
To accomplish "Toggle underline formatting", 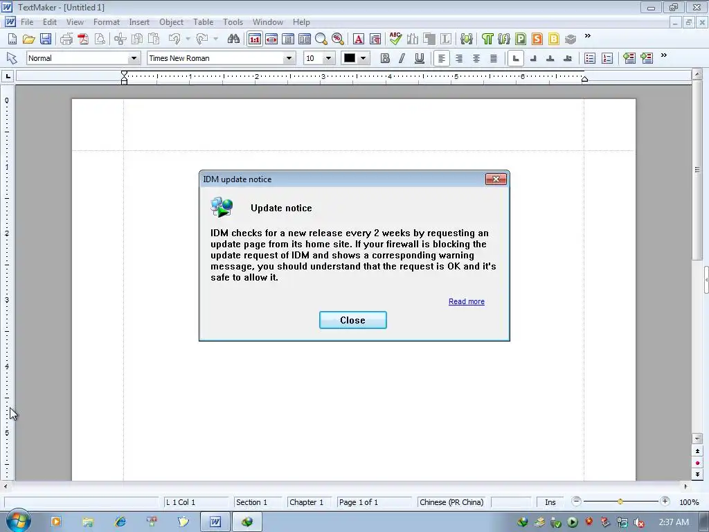I will tap(419, 58).
